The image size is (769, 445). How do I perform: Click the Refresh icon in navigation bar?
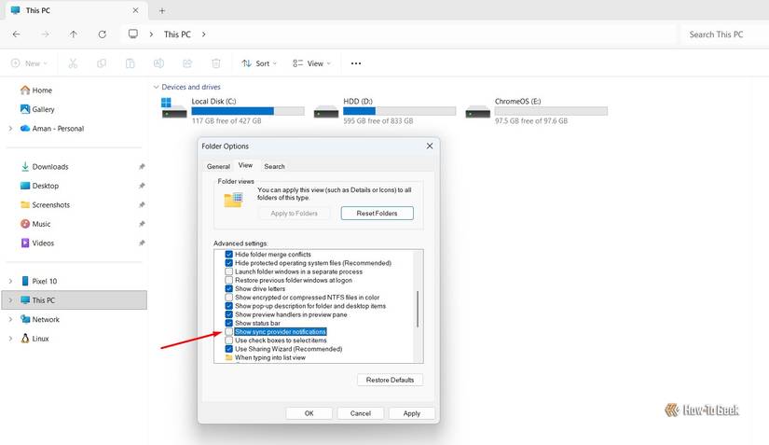[102, 35]
